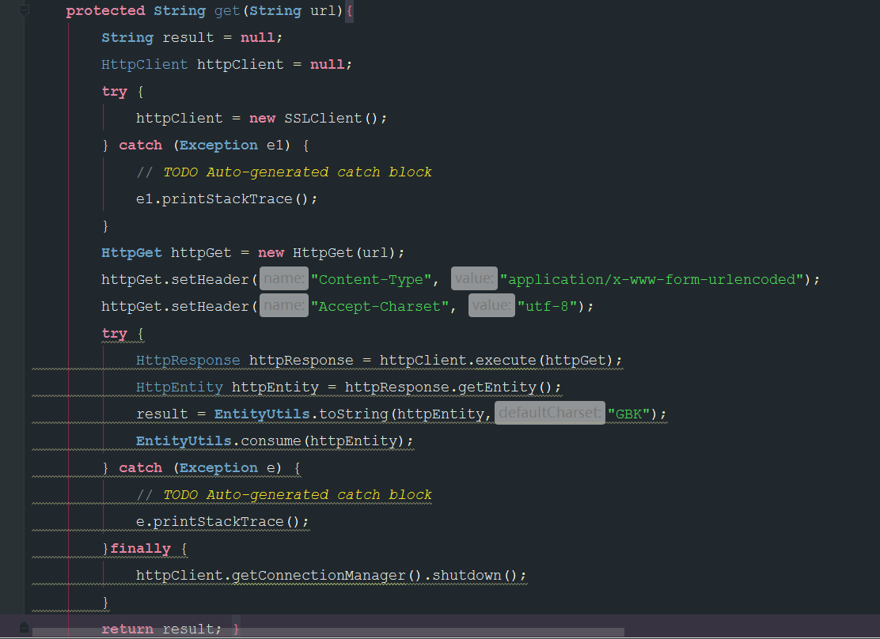Click 'value:' hint before "utf-8"
The width and height of the screenshot is (880, 639).
[491, 306]
